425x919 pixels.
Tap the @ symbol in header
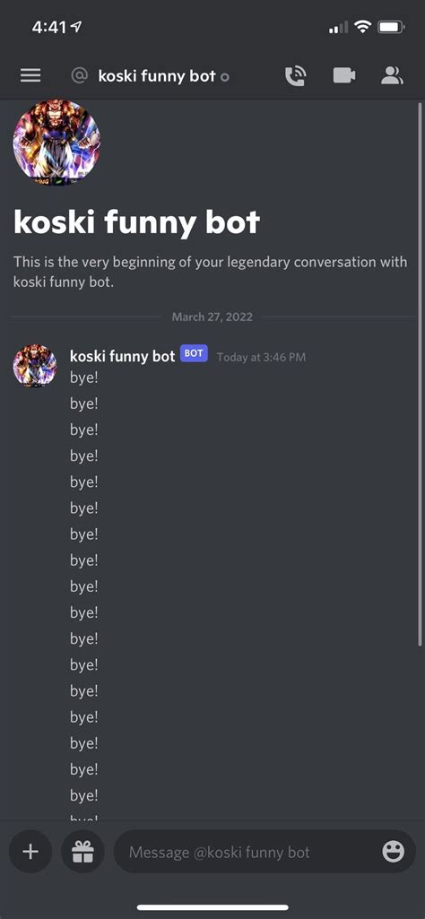79,75
